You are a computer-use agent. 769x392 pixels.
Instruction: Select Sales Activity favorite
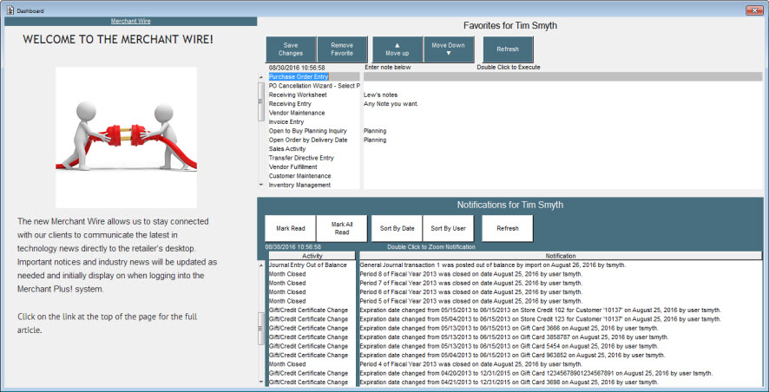coord(287,149)
